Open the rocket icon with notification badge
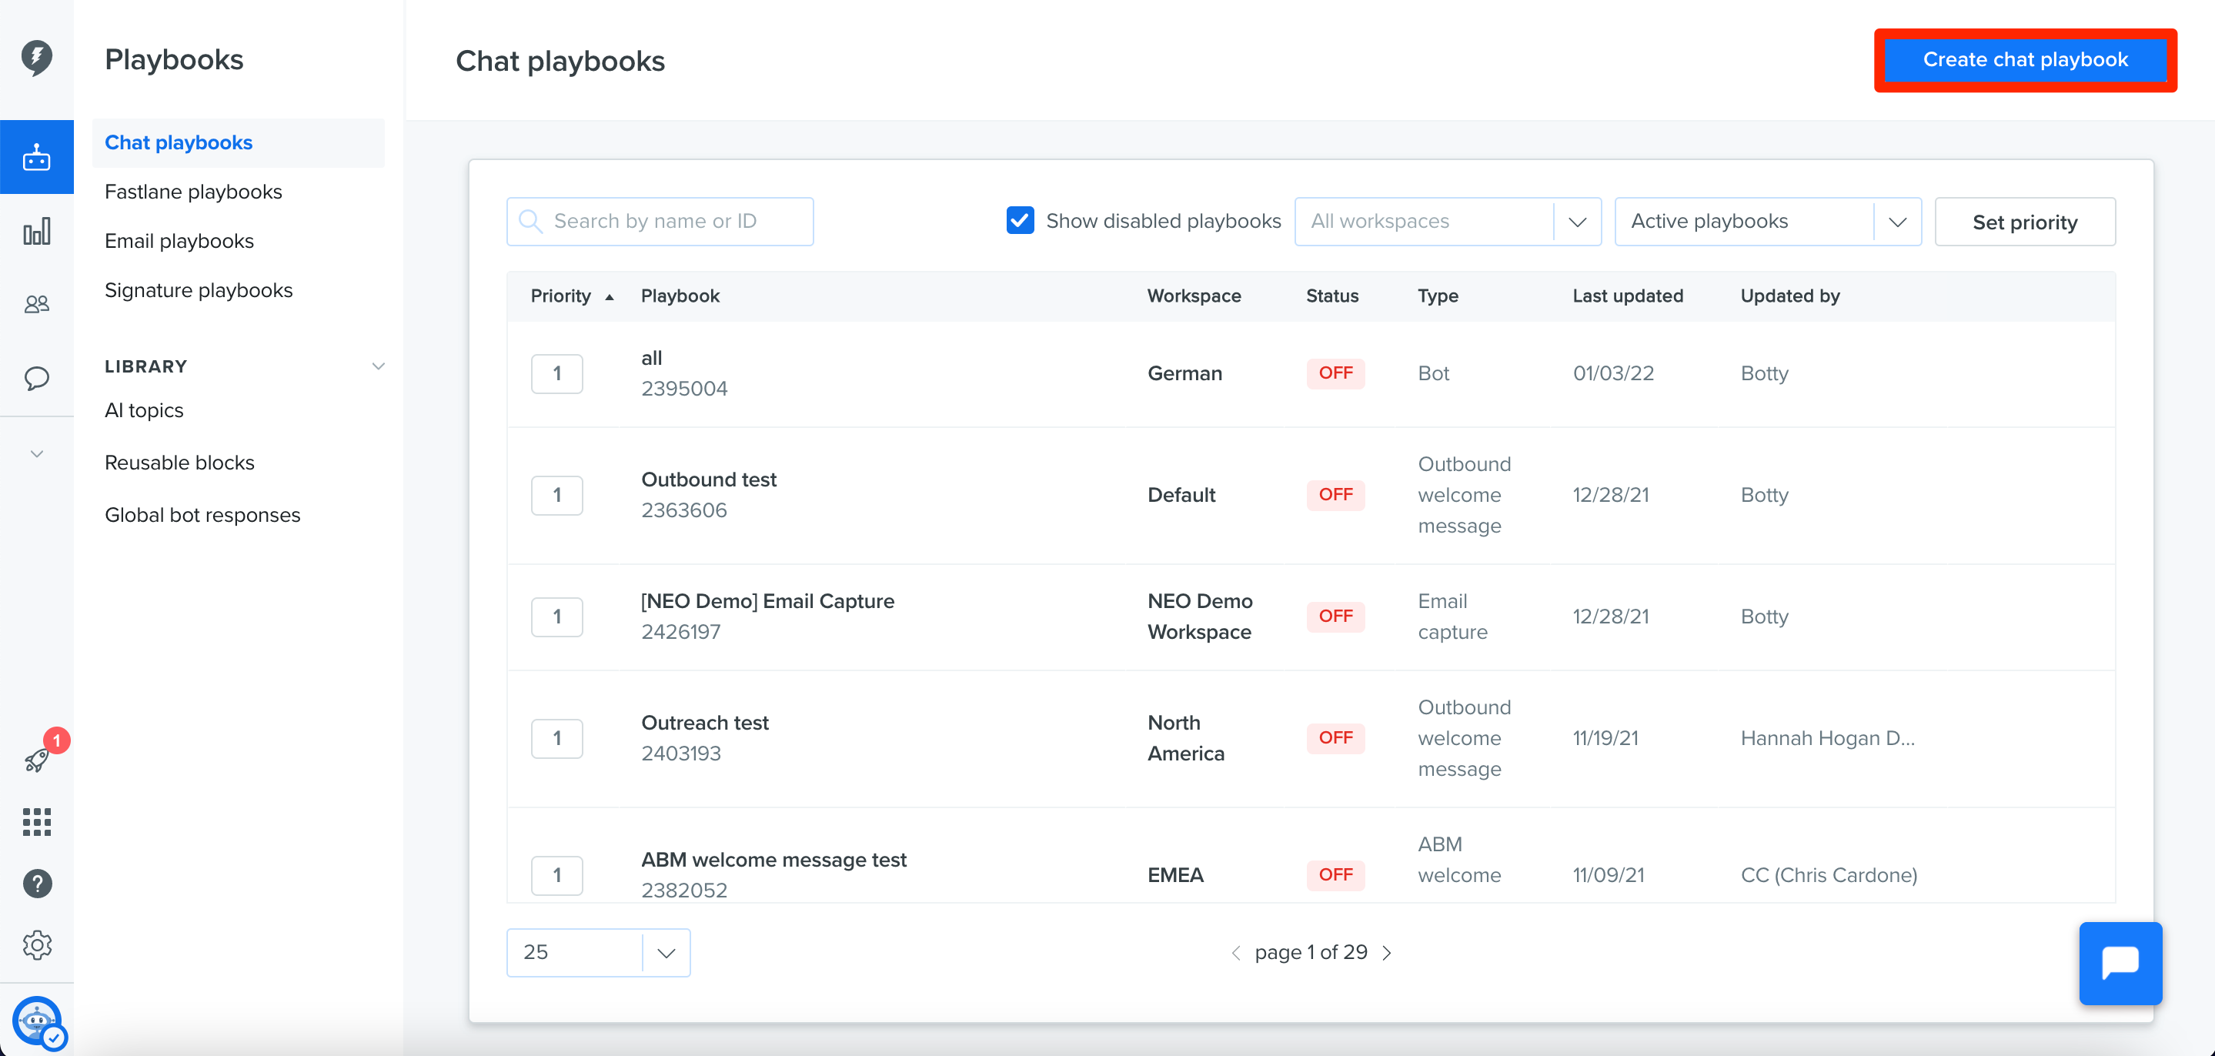This screenshot has width=2215, height=1056. [38, 758]
